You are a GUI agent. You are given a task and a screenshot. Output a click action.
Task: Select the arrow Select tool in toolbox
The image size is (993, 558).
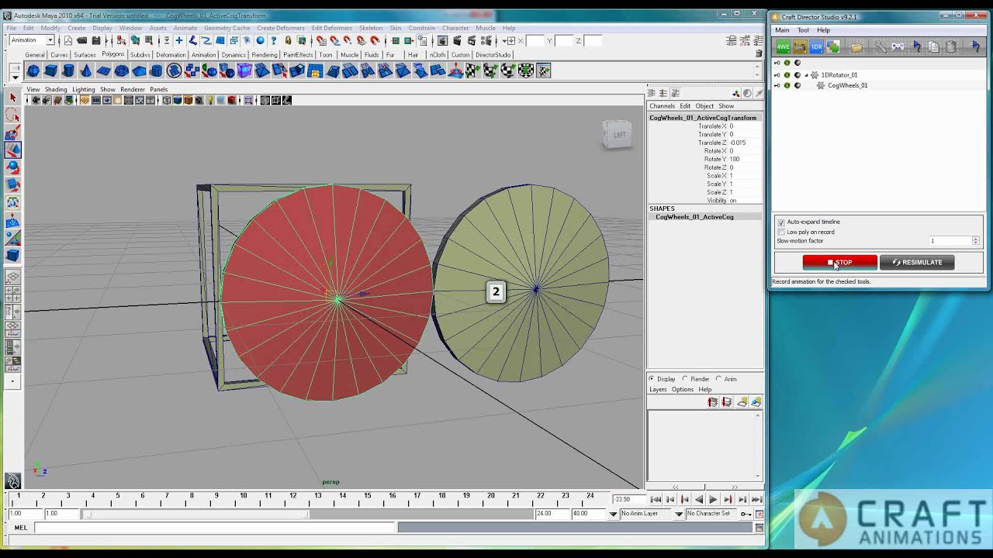coord(12,98)
